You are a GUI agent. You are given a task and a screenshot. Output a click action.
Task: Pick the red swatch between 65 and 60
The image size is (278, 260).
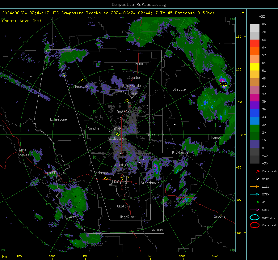[x=255, y=43]
